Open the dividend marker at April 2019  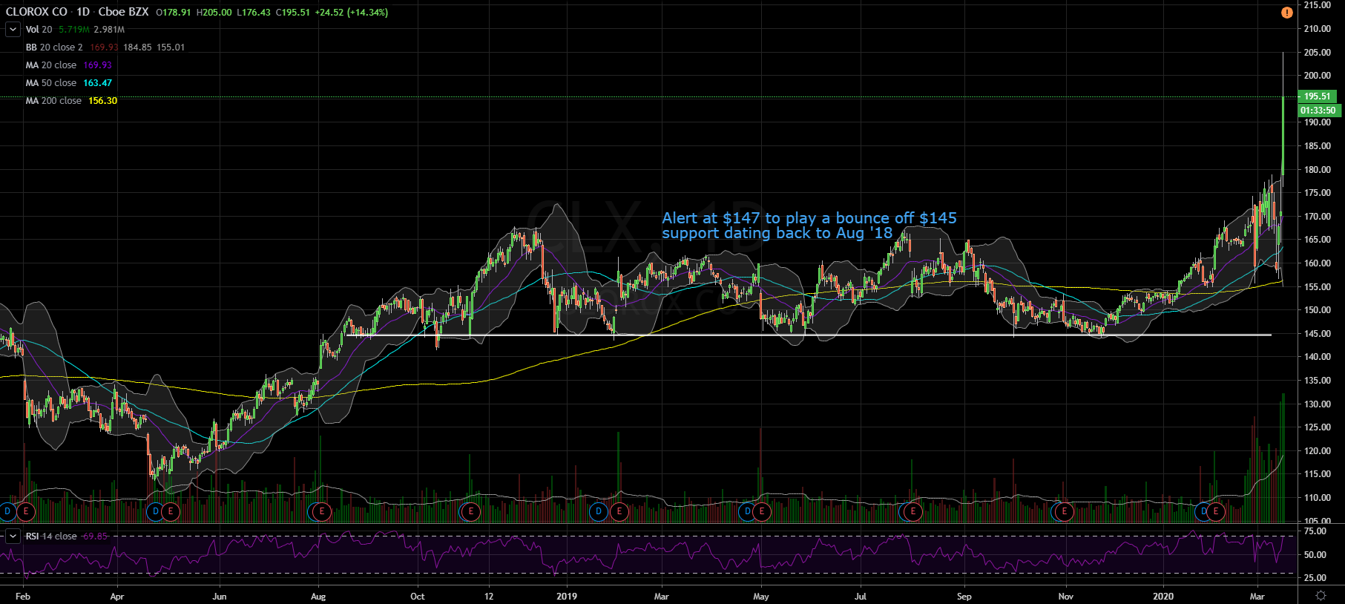[x=747, y=511]
